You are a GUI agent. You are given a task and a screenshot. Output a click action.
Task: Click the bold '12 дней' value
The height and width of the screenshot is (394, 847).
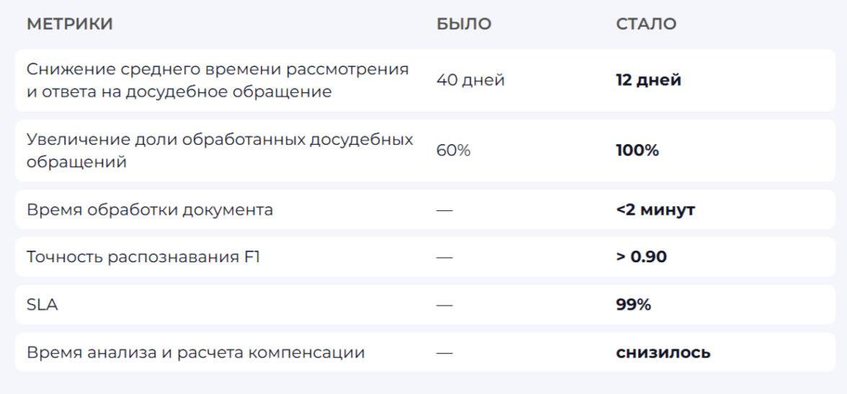click(648, 80)
